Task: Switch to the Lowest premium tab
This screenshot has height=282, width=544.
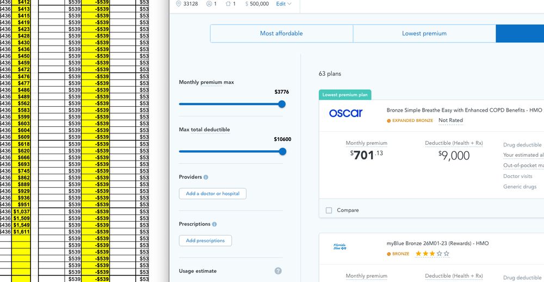Action: click(424, 34)
